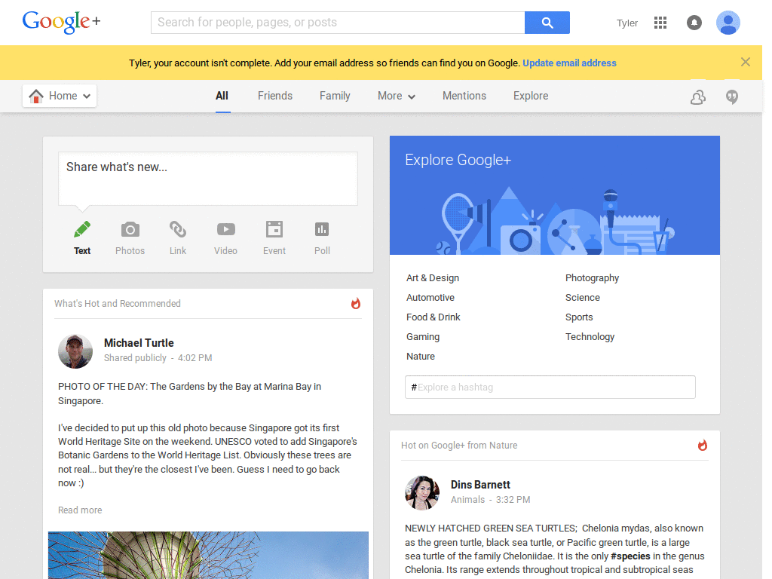Click the search people, pages, posts field

point(338,23)
